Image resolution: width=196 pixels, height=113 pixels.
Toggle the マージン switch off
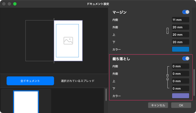click(x=186, y=12)
